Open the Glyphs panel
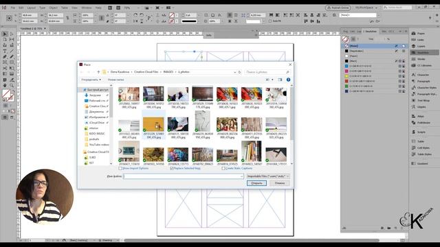Viewport: 440px width, 247px height. pyautogui.click(x=419, y=107)
